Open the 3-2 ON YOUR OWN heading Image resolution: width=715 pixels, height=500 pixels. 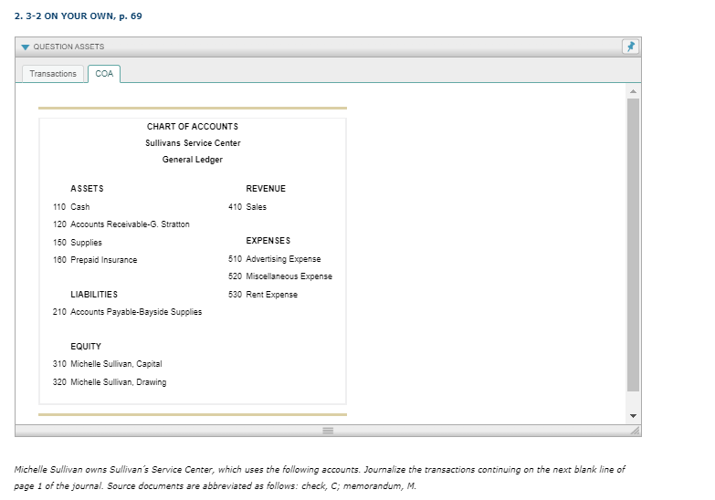(78, 16)
